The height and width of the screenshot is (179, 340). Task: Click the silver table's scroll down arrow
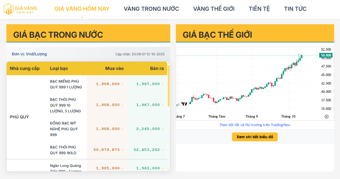(169, 170)
